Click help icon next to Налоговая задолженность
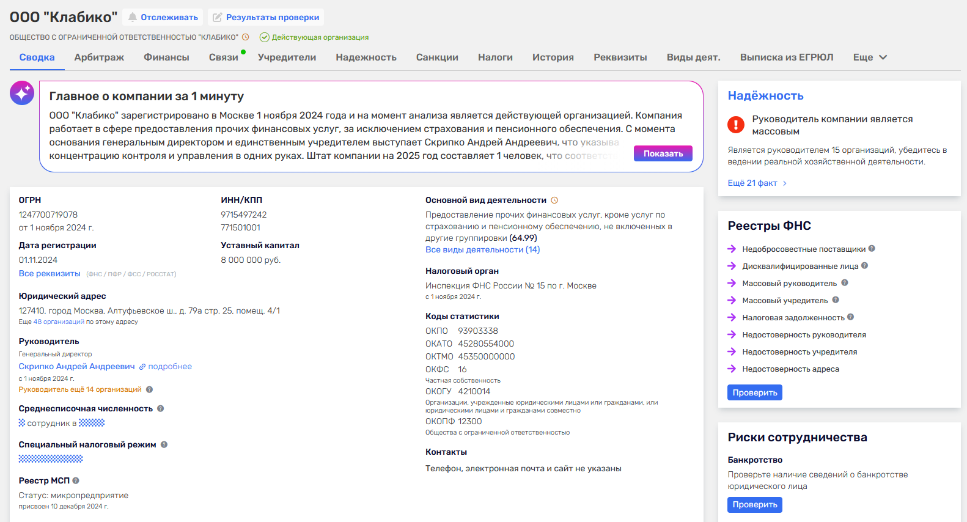This screenshot has height=522, width=967. click(850, 317)
